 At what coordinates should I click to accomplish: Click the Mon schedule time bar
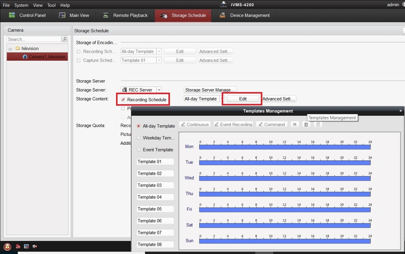tap(285, 147)
